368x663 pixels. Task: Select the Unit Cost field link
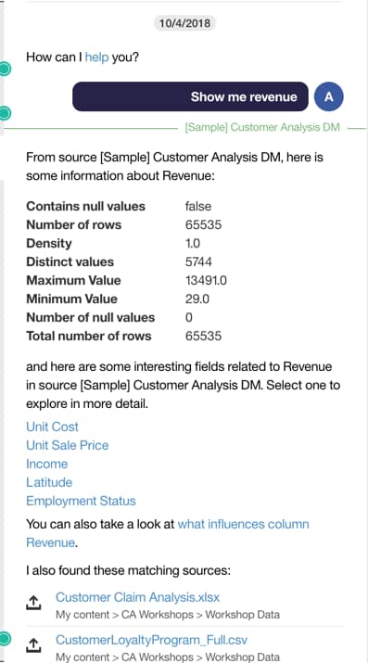pos(53,427)
